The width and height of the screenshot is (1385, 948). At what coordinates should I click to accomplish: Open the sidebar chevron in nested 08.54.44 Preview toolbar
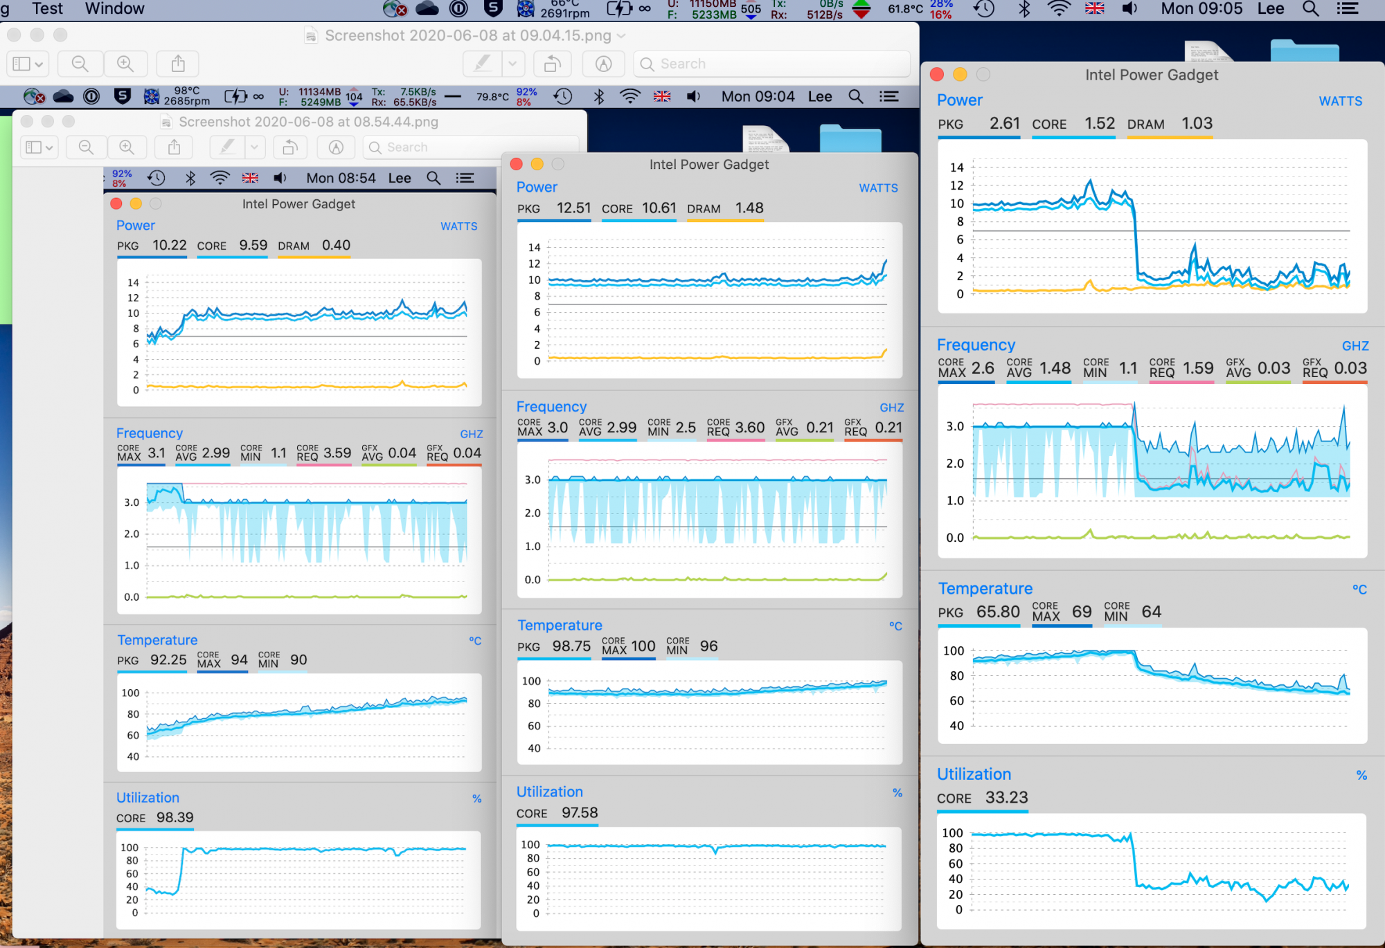(x=48, y=147)
